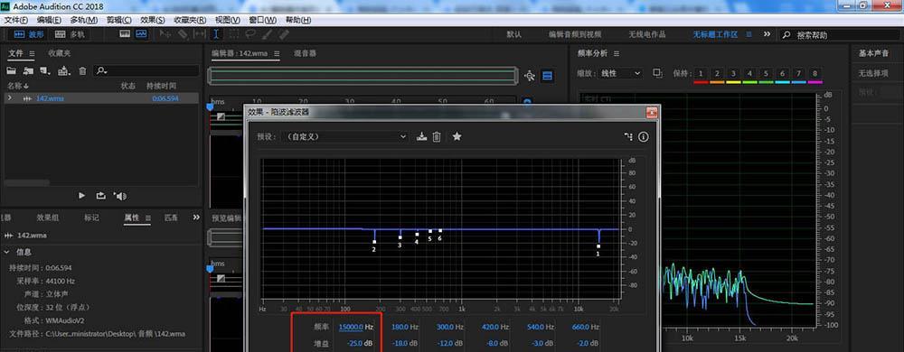Screen dimensions: 904x352
Task: Click the blue channel display icon in editor
Action: (x=548, y=76)
